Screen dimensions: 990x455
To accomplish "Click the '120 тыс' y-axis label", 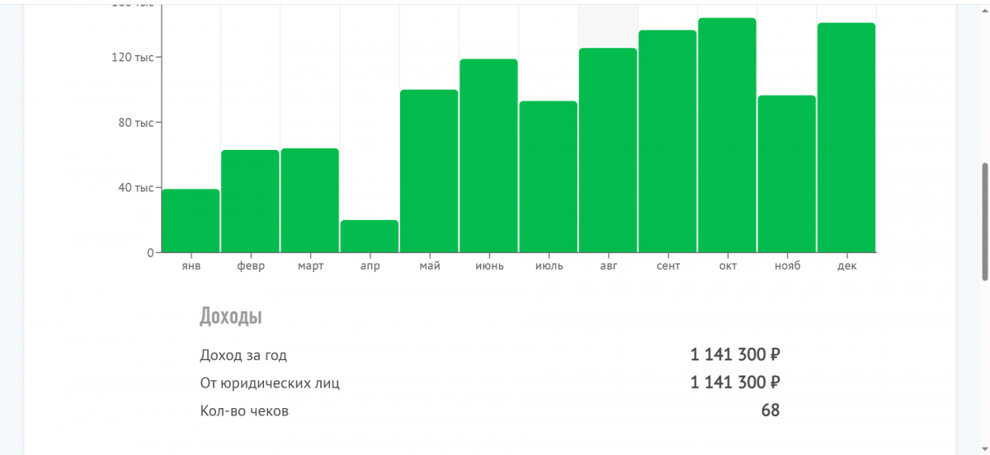I will [x=132, y=57].
